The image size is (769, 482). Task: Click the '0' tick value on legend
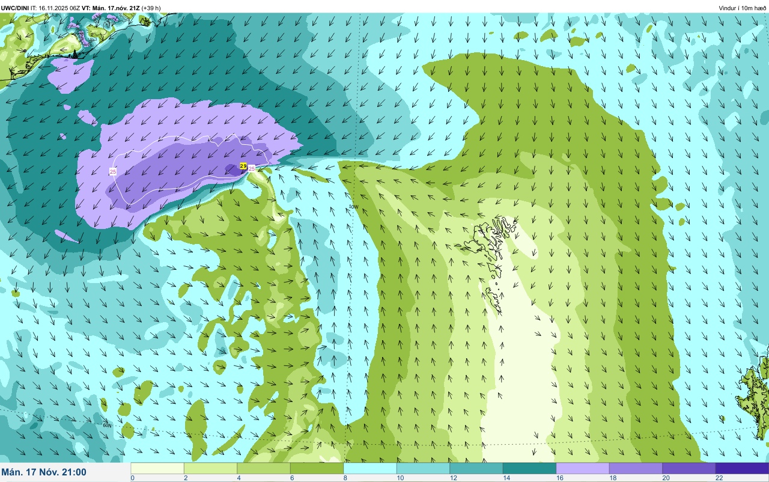pos(133,478)
